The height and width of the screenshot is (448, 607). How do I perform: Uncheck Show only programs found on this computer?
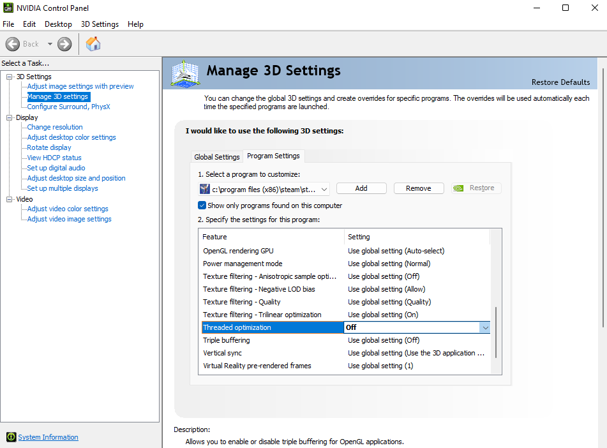202,205
